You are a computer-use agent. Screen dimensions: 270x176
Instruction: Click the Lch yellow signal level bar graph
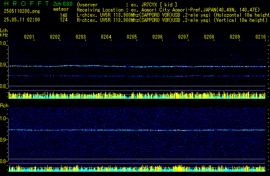tap(137, 95)
